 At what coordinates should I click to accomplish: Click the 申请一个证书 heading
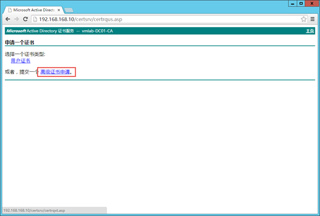tap(20, 42)
